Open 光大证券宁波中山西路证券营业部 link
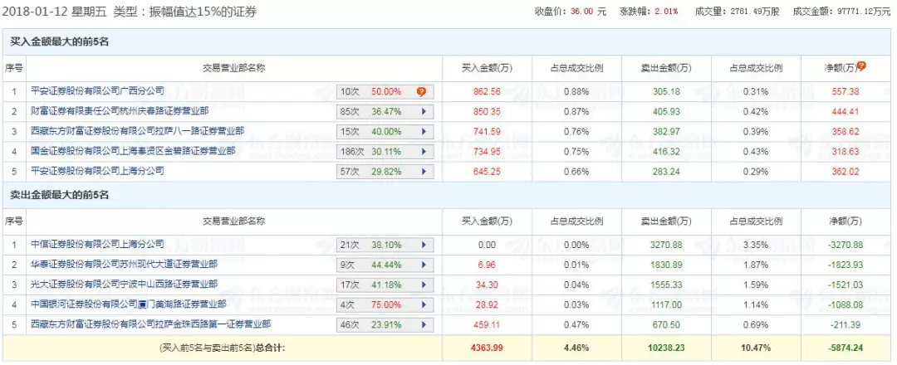 [124, 285]
